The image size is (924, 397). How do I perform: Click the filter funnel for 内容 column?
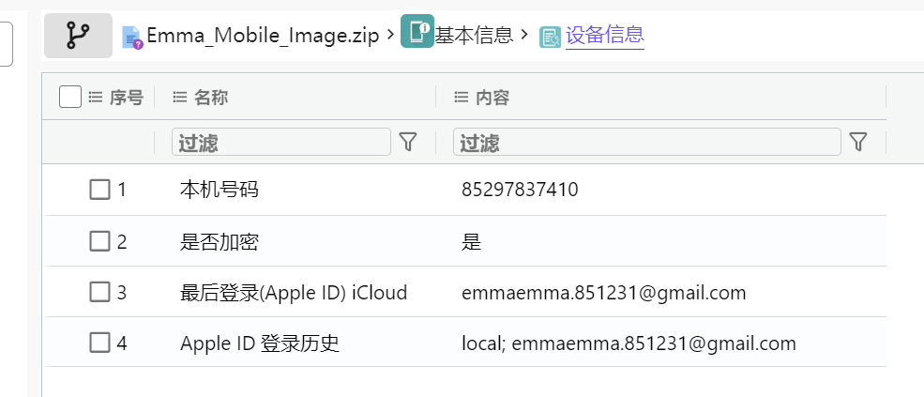tap(858, 142)
